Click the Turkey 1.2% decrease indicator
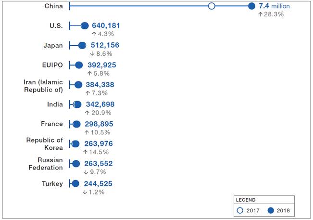Viewport: 313px width, 220px height. point(93,192)
